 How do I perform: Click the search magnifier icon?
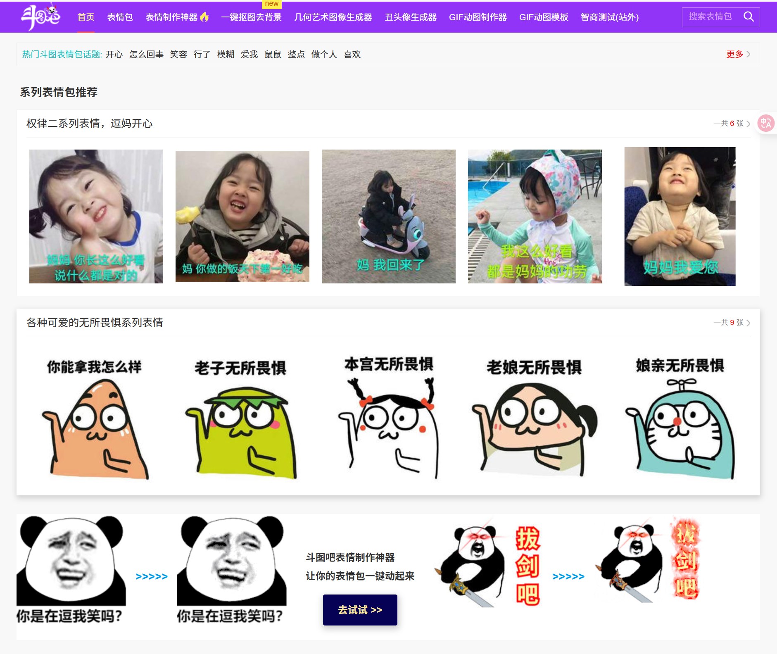click(x=748, y=17)
